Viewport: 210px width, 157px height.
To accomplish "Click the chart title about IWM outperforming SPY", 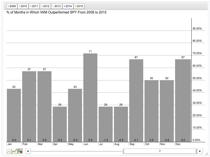I will point(56,12).
